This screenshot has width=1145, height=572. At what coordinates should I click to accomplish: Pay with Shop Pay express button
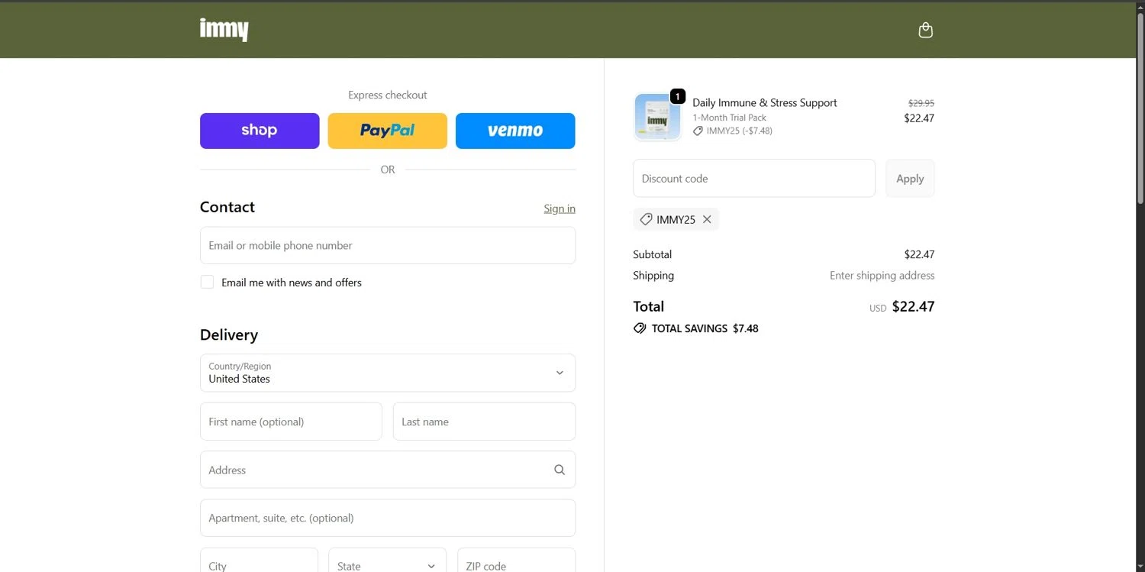tap(260, 131)
